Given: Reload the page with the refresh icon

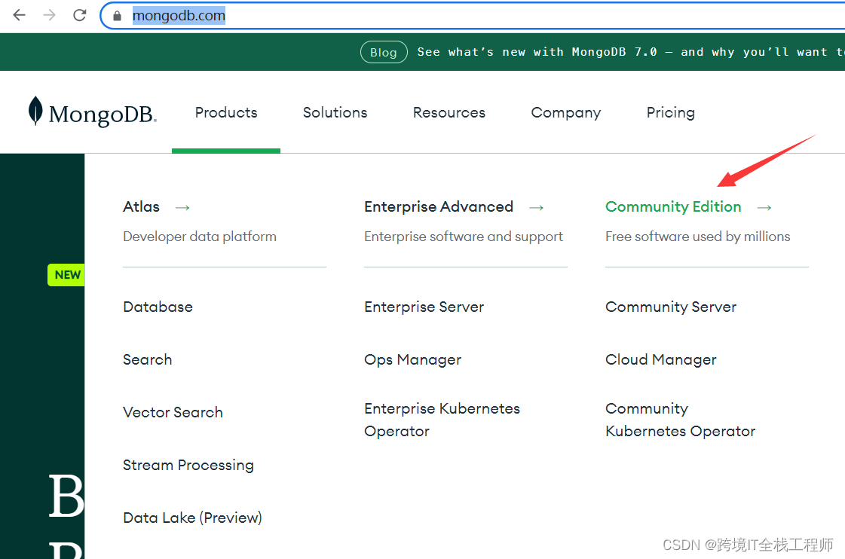Looking at the screenshot, I should click(80, 15).
